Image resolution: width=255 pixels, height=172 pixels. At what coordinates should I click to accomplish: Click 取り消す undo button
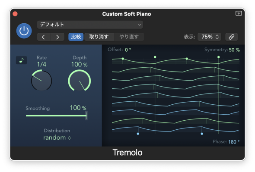(99, 37)
